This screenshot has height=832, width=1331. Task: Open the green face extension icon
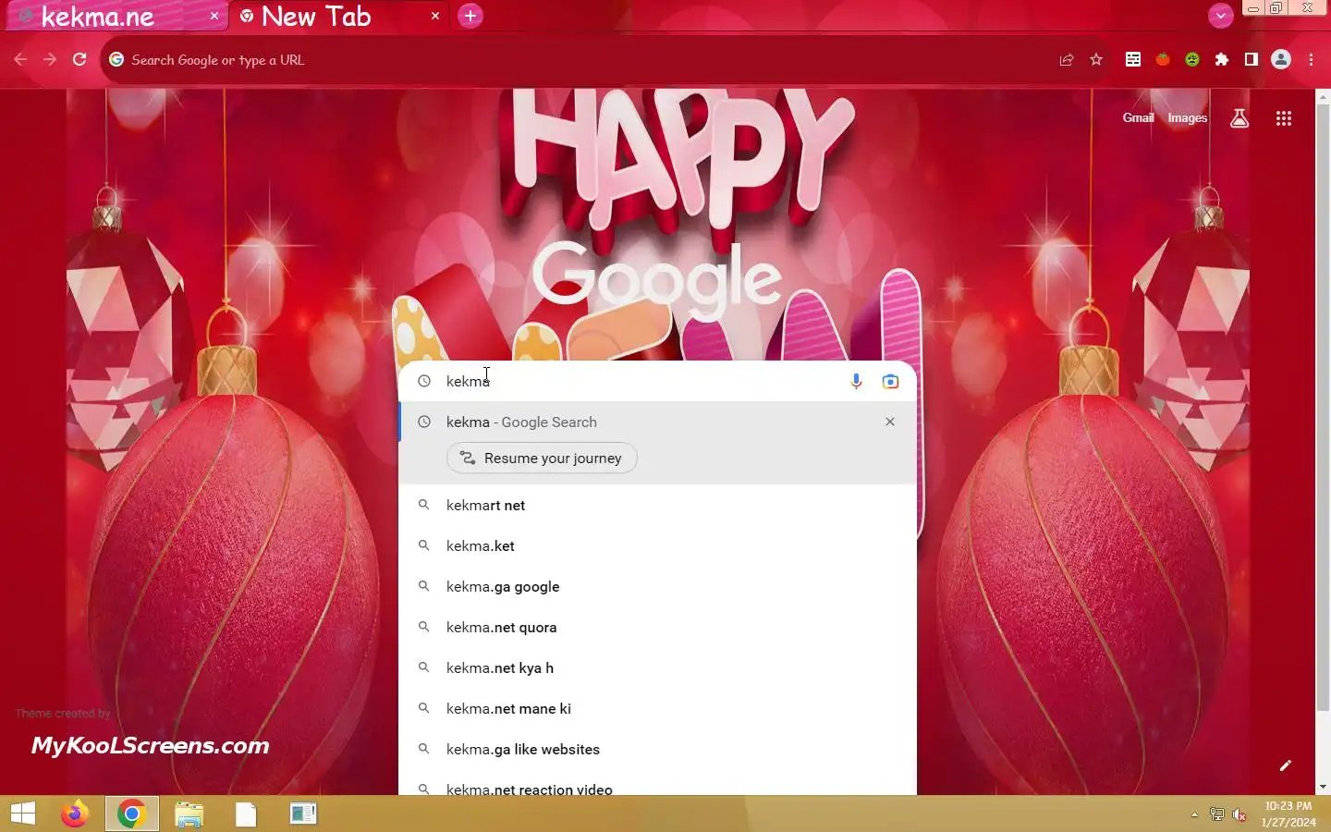1192,59
